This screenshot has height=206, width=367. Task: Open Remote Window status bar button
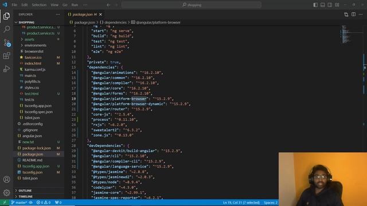point(5,203)
